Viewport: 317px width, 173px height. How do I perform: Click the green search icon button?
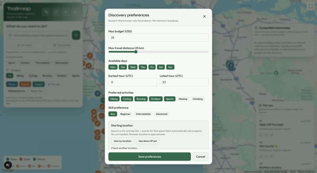tap(76, 35)
